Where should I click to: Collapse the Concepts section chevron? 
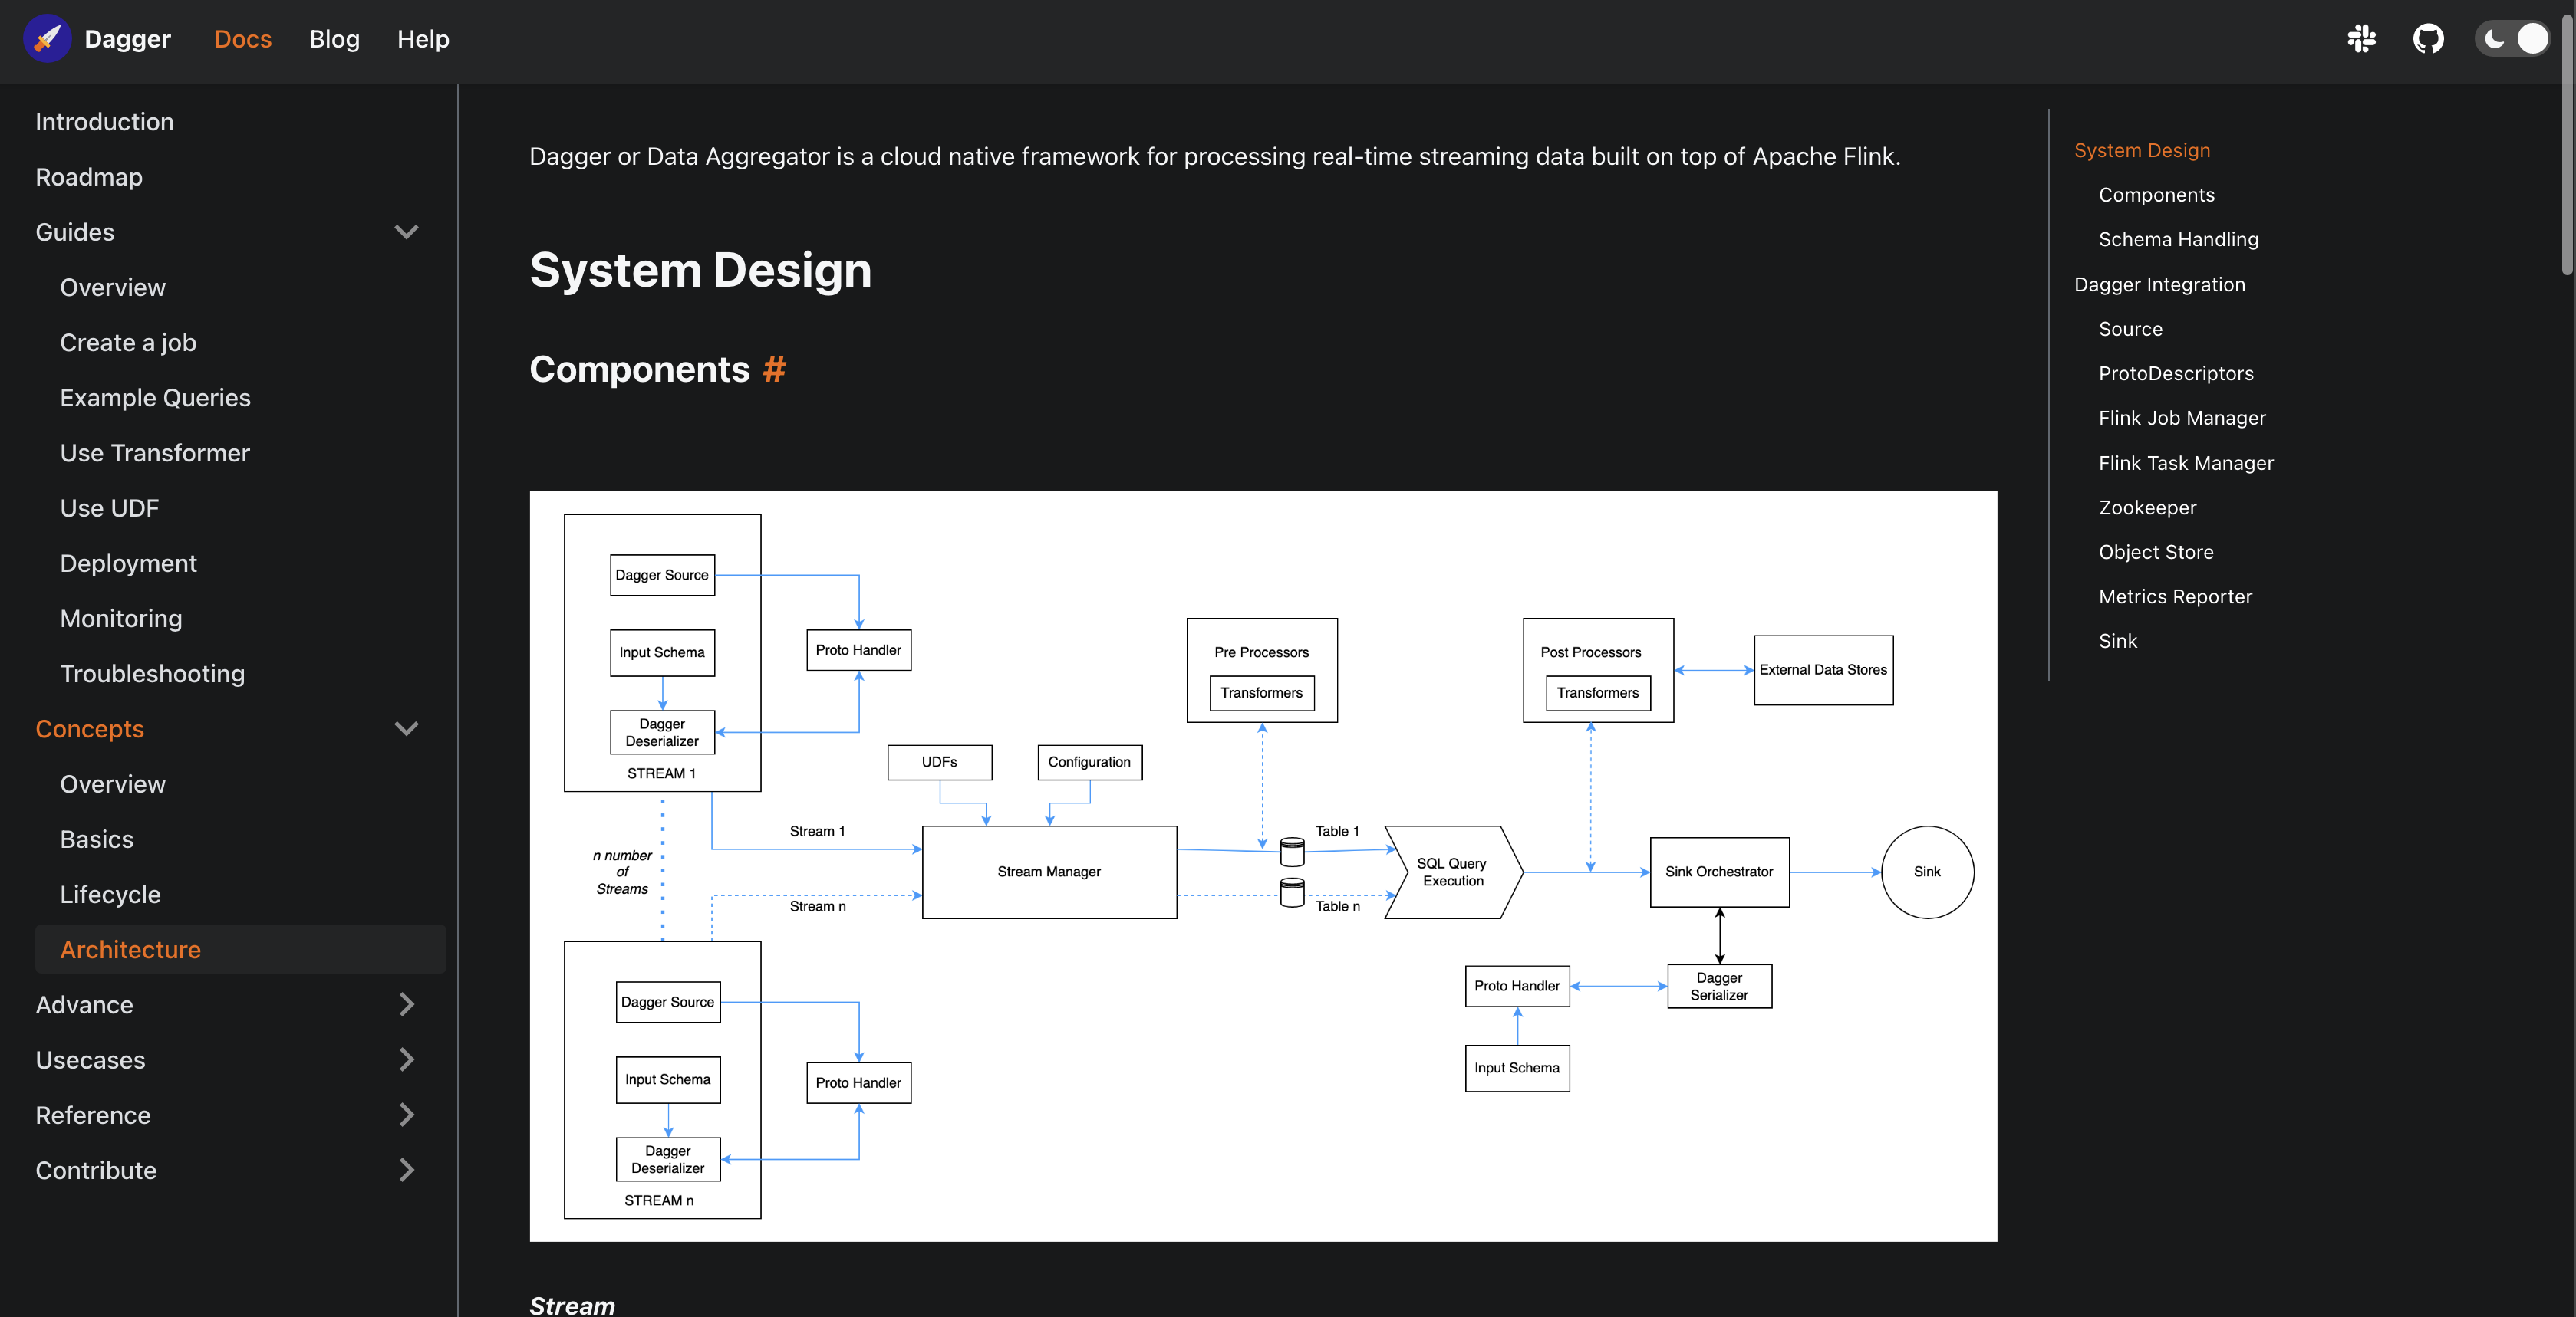pyautogui.click(x=406, y=728)
